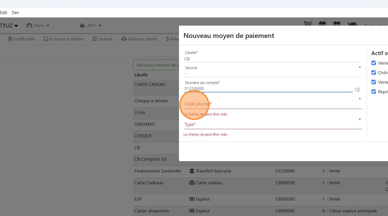Click the Libellé column header
The width and height of the screenshot is (388, 216).
pos(141,75)
